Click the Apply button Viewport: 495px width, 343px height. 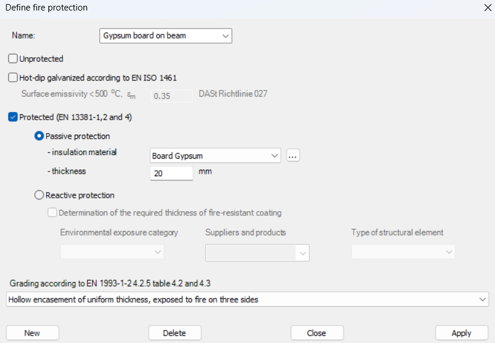pos(461,333)
